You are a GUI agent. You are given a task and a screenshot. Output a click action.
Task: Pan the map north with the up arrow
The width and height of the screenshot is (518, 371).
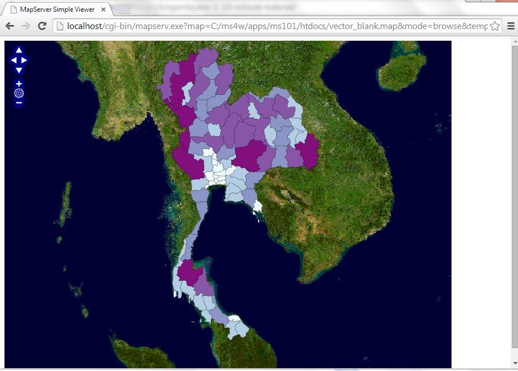pos(19,50)
